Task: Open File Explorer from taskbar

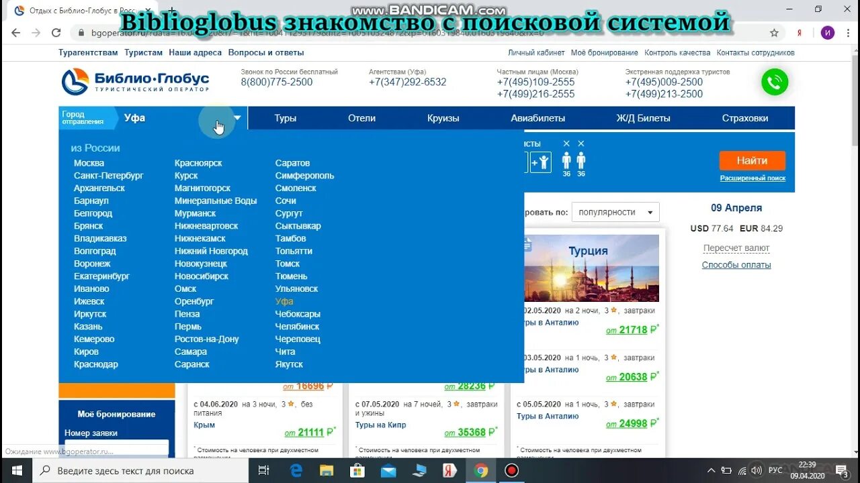Action: 327,470
